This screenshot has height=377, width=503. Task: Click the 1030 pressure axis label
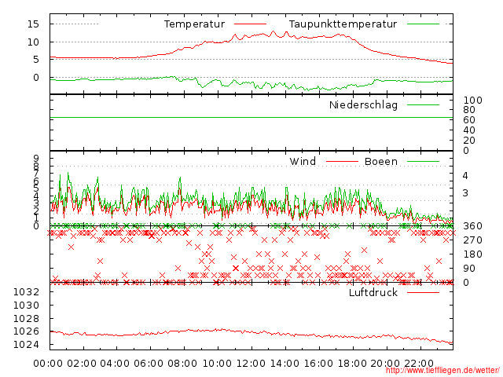click(26, 306)
